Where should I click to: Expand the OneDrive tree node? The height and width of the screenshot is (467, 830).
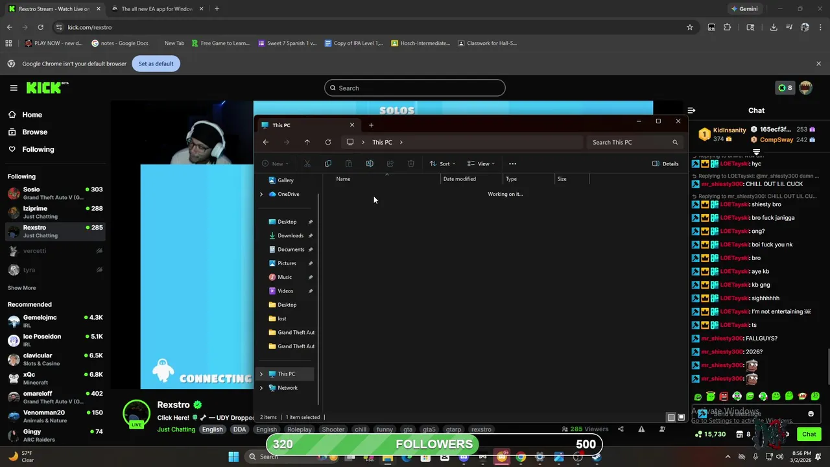click(261, 194)
